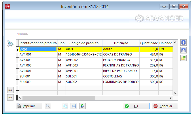Image resolution: width=193 pixels, height=115 pixels.
Task: Click the Cancelar button
Action: [165, 106]
